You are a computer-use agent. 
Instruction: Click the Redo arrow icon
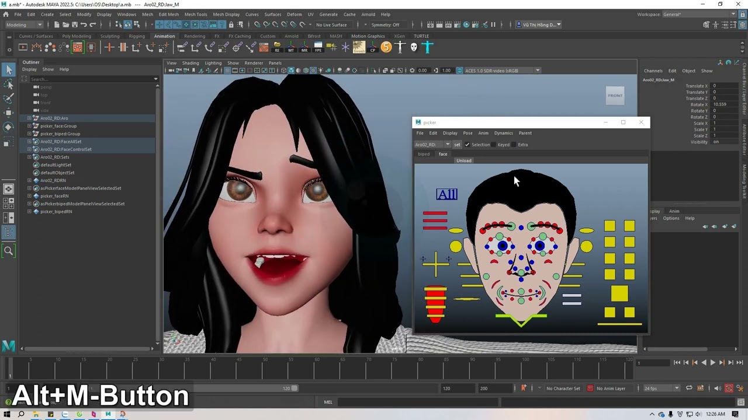click(x=92, y=24)
